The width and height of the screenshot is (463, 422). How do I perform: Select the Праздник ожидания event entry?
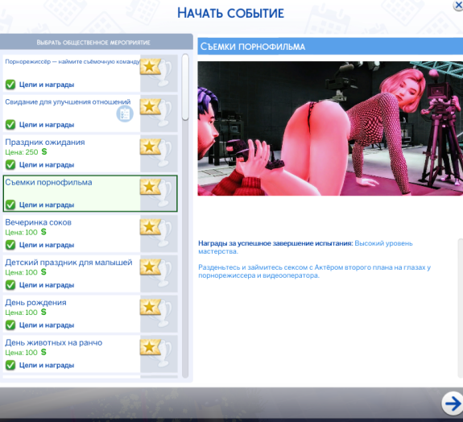(x=90, y=153)
